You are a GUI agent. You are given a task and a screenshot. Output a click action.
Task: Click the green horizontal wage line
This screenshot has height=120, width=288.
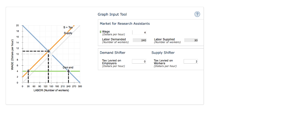coord(51,71)
